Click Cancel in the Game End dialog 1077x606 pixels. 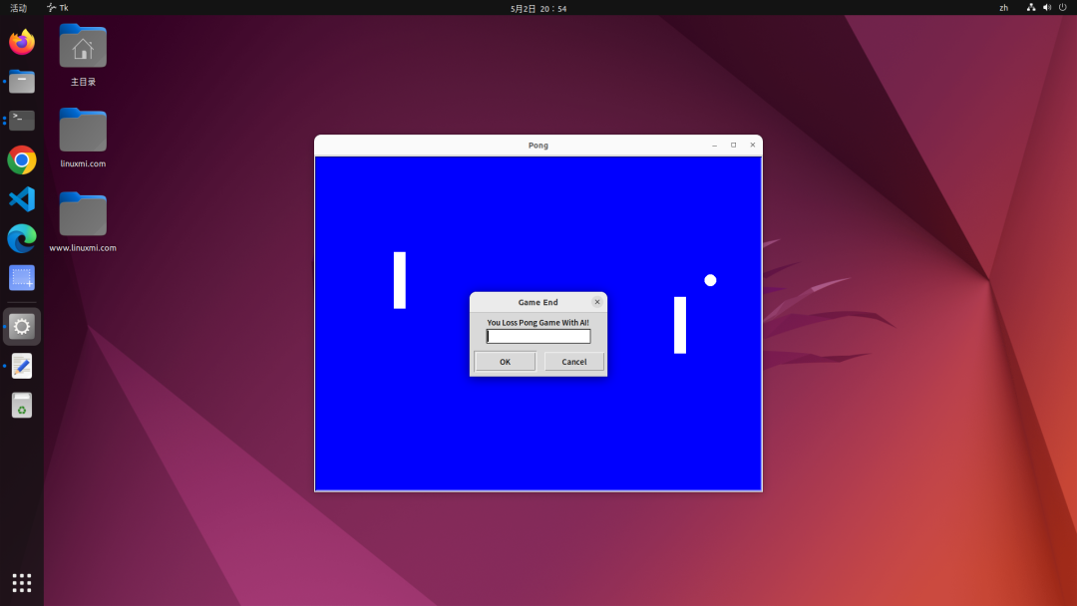pos(574,362)
